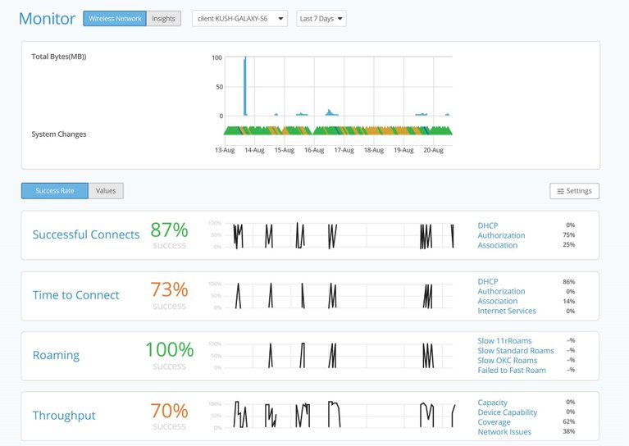
Task: Click Coverage classifier under Throughput
Action: [494, 422]
